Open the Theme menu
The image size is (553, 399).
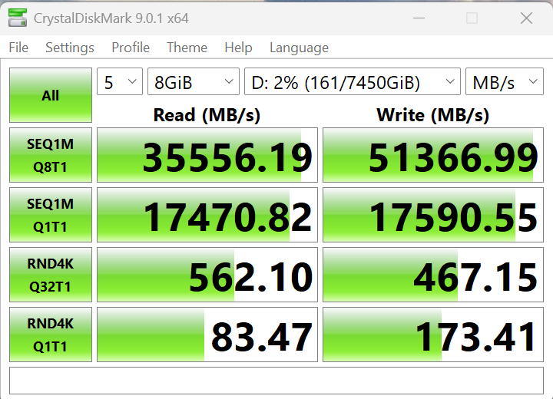(187, 48)
